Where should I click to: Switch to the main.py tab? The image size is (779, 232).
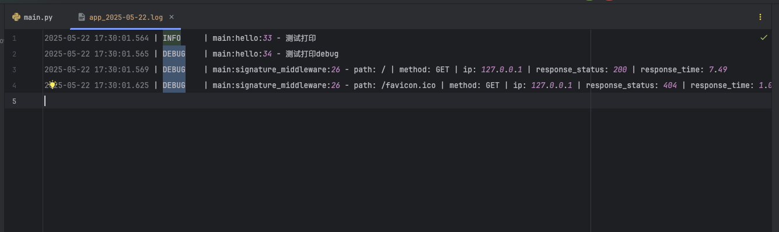tap(33, 17)
